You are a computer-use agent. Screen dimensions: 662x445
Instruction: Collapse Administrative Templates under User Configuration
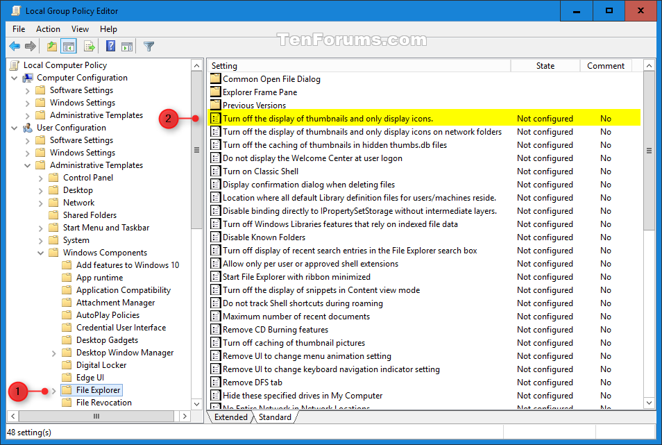(x=28, y=165)
